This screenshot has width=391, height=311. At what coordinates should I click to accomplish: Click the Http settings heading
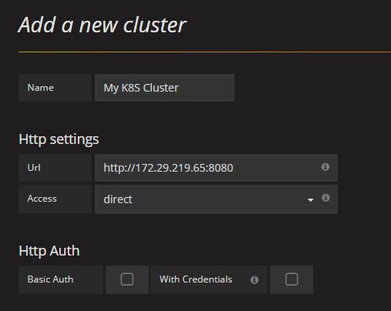click(x=59, y=139)
